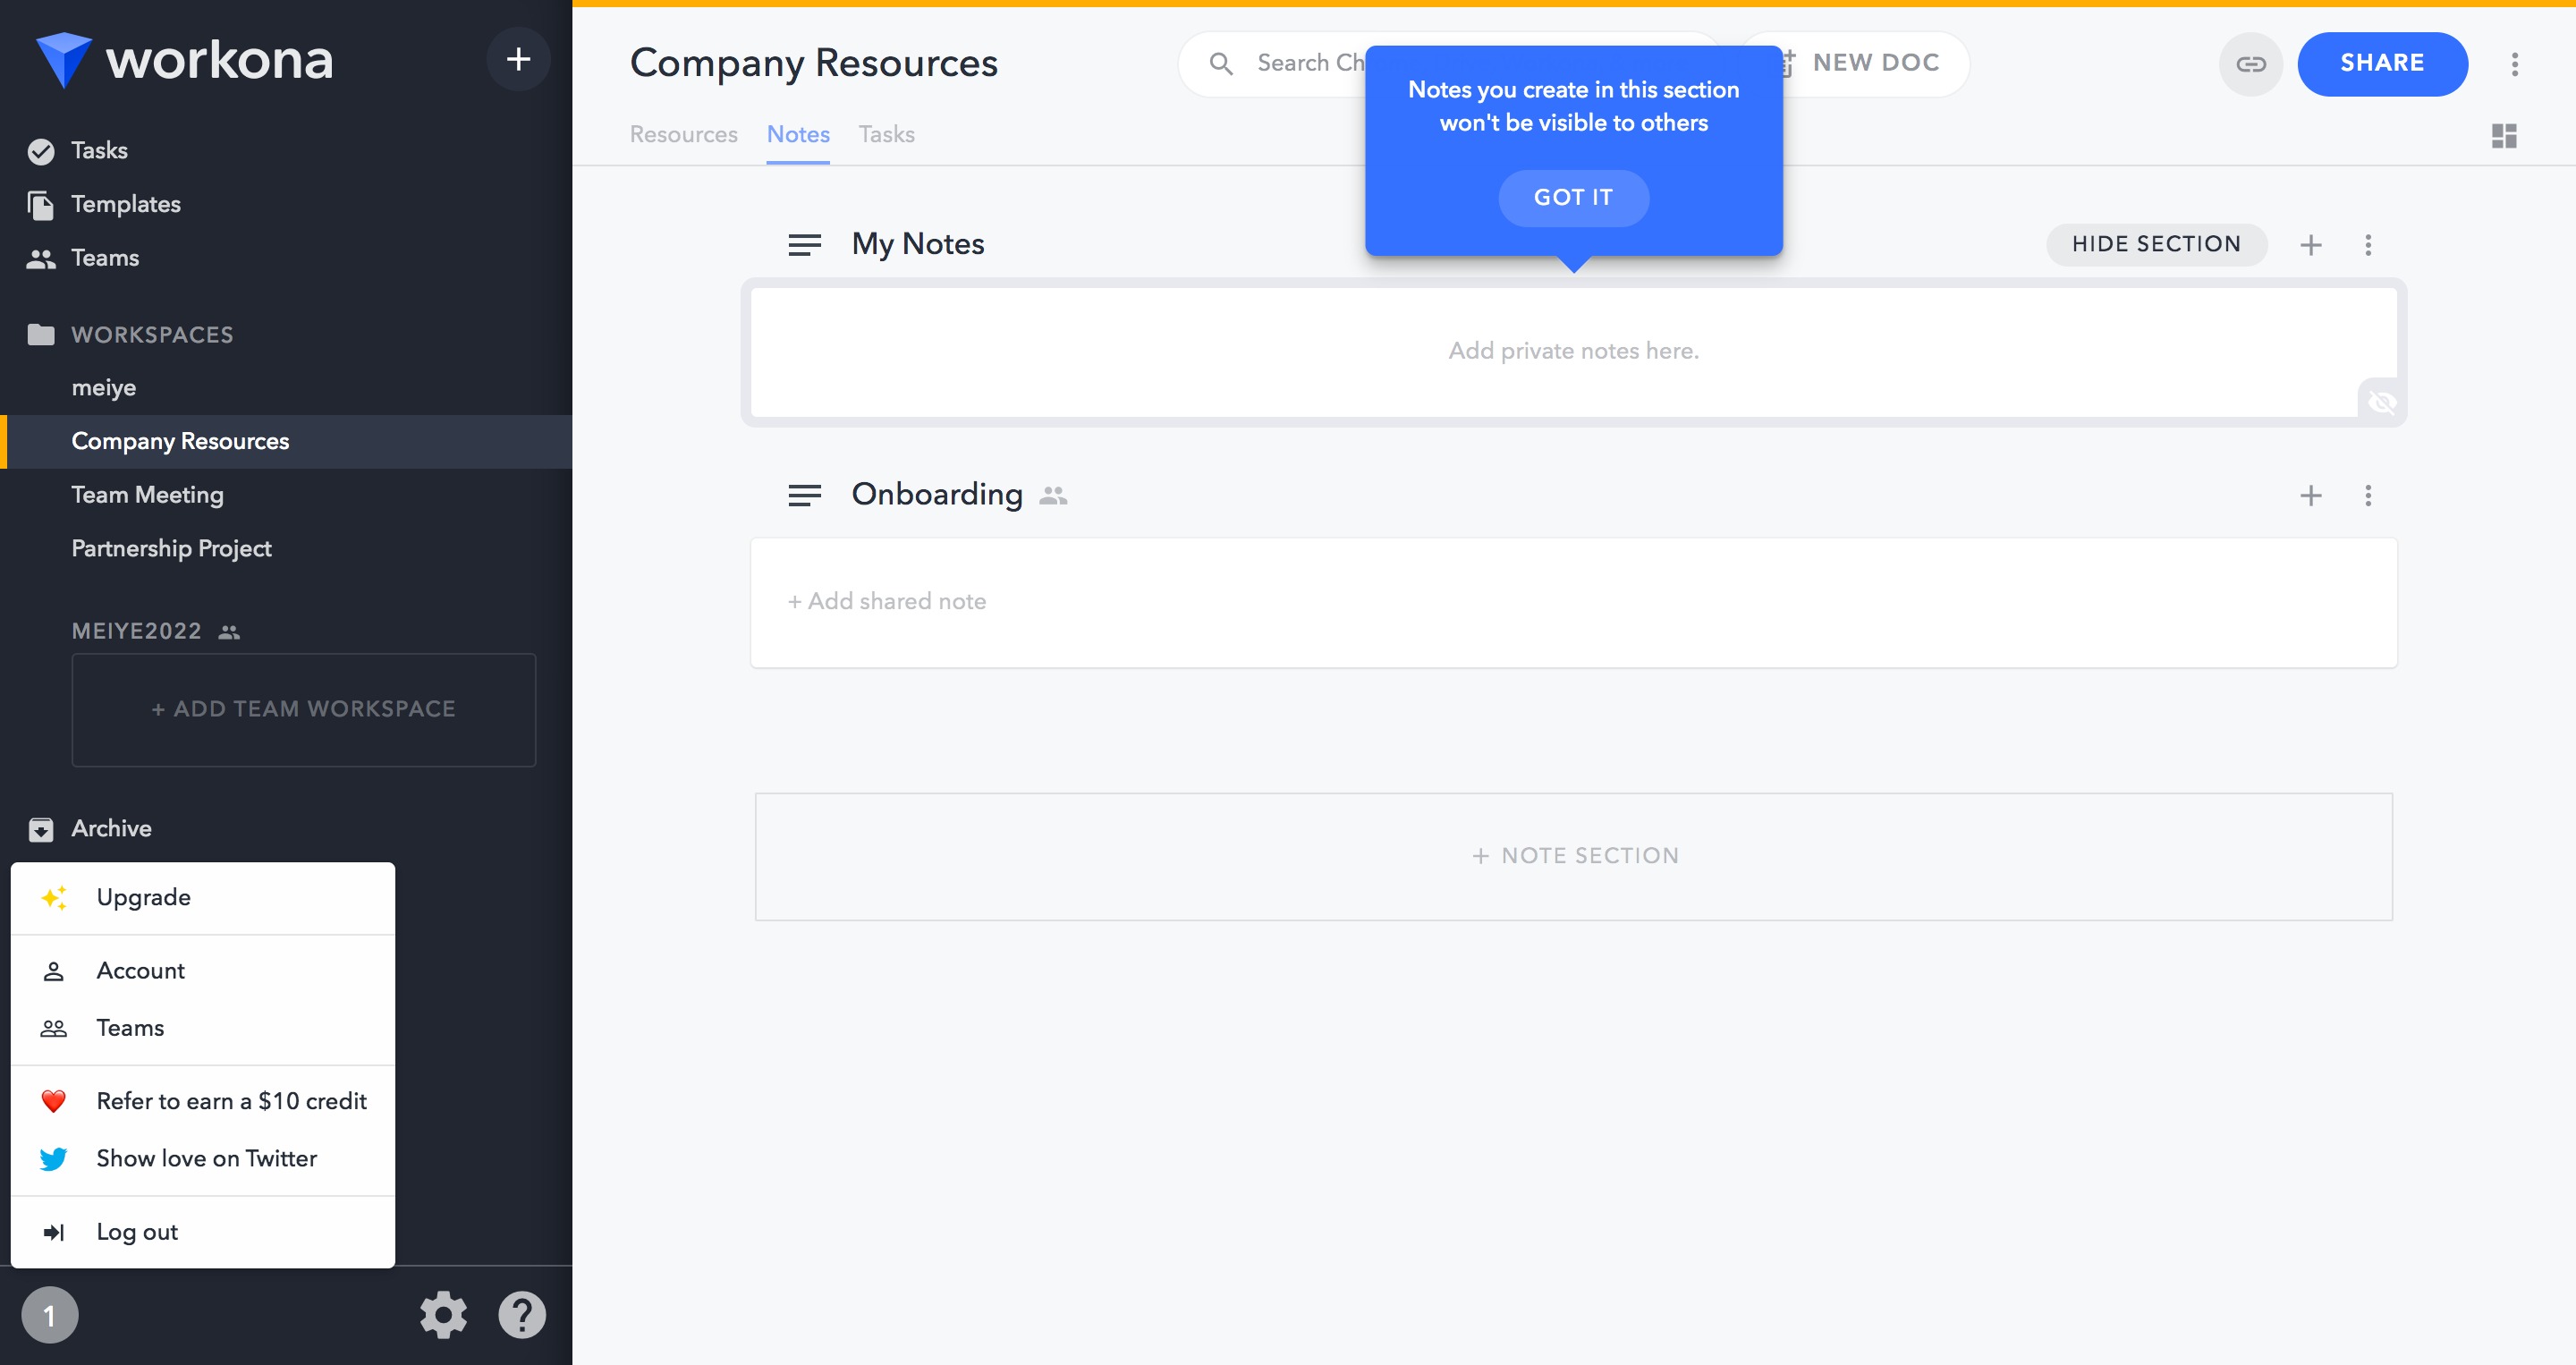Open My Notes three-dot options menu
The width and height of the screenshot is (2576, 1365).
click(x=2367, y=245)
